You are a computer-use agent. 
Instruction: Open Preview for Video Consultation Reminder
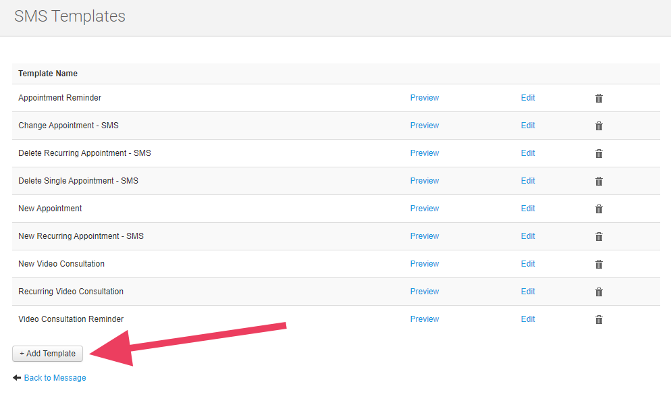click(x=424, y=319)
